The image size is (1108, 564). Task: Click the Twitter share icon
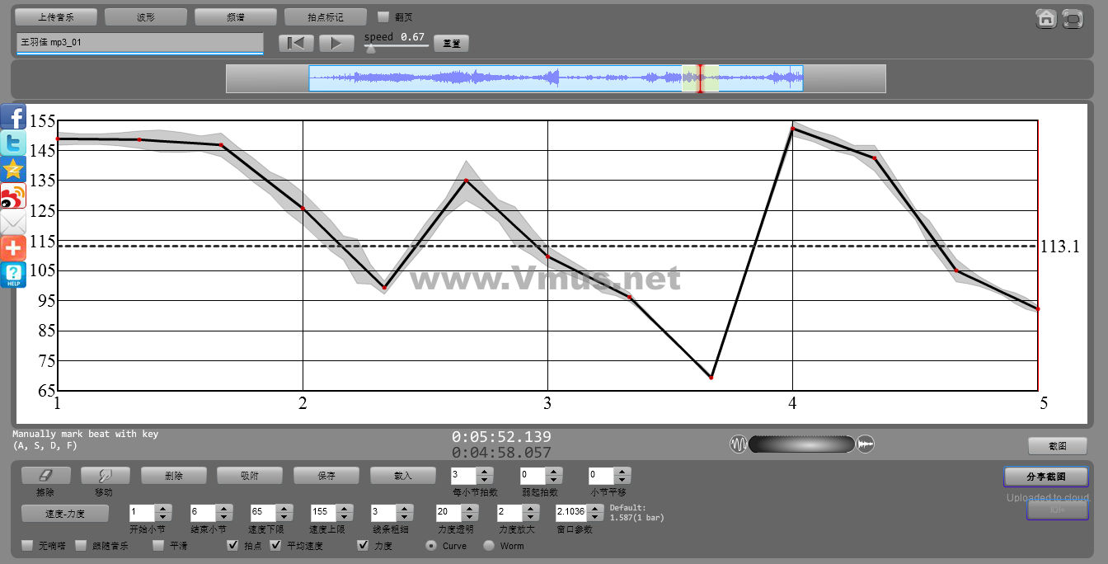12,143
